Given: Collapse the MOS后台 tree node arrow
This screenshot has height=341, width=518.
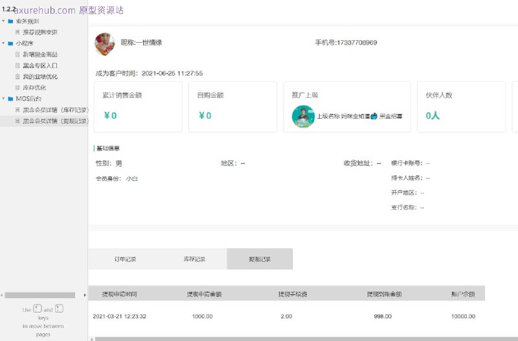Looking at the screenshot, I should click(x=3, y=99).
